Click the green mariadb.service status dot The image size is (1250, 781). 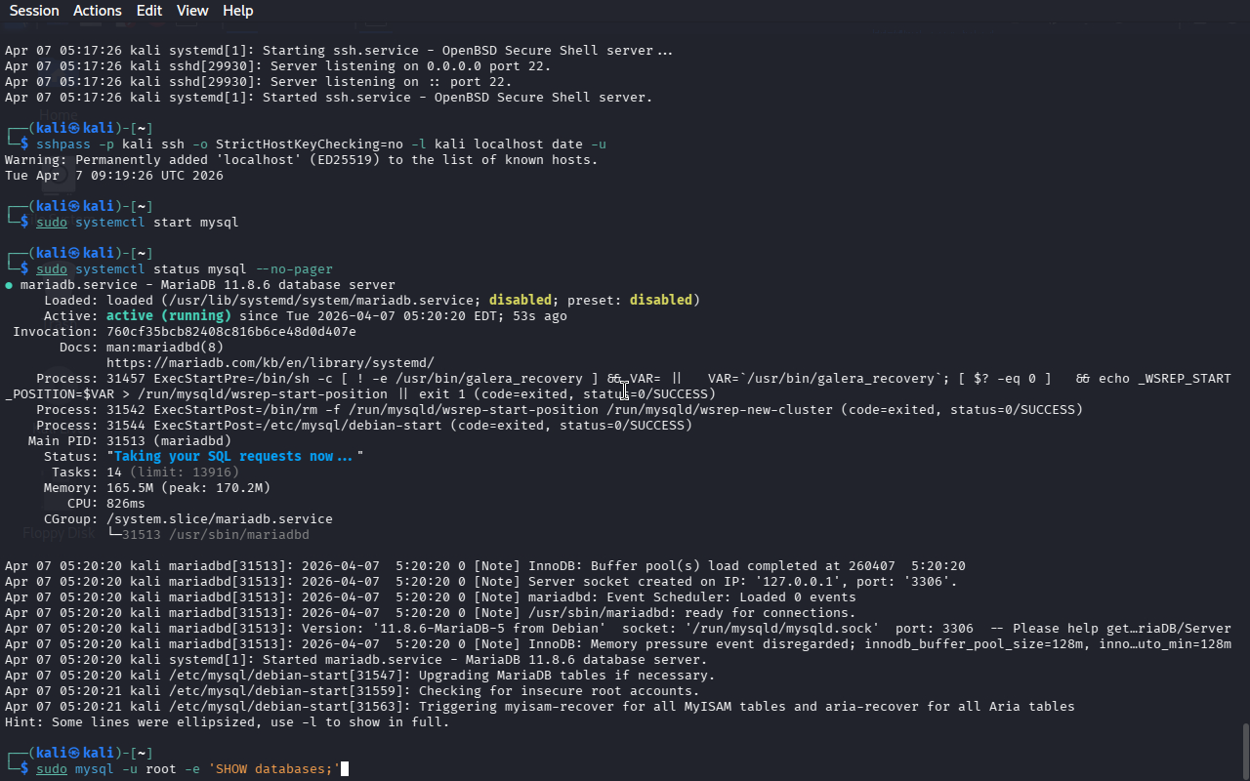9,285
